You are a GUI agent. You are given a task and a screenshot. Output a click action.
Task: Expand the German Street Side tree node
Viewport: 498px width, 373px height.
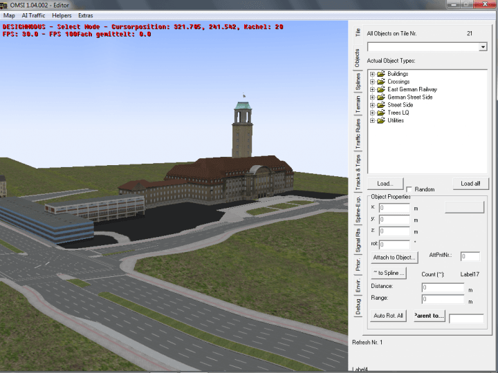click(372, 97)
